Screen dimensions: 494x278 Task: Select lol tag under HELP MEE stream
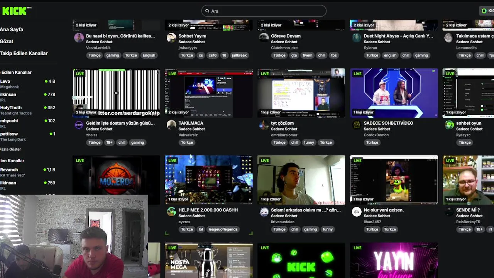tap(201, 229)
